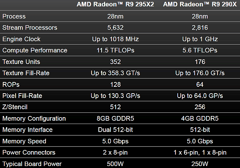Select the ROPs row label

[x=11, y=84]
